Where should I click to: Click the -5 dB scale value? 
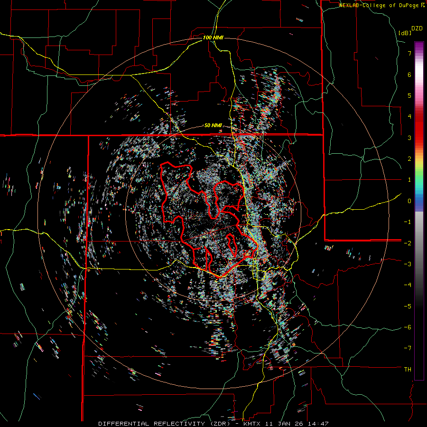click(x=408, y=306)
